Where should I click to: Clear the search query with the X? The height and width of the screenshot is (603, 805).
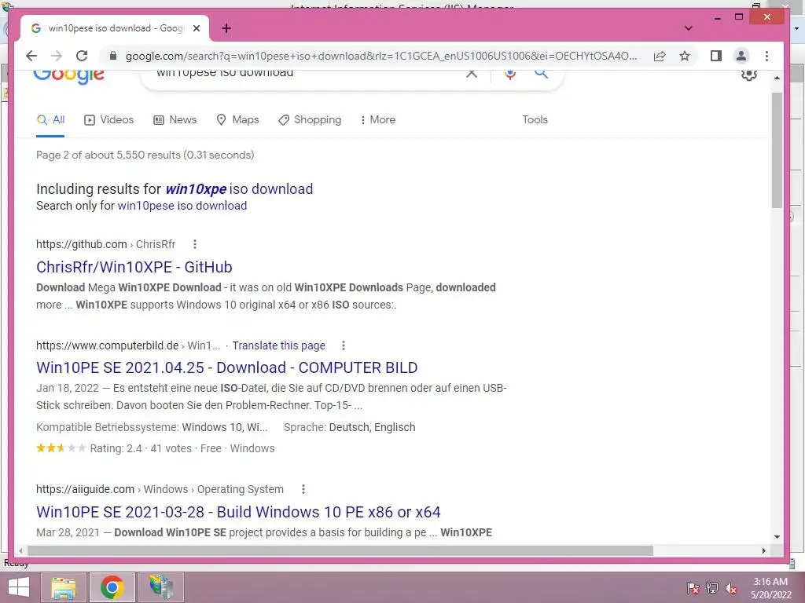pos(472,73)
